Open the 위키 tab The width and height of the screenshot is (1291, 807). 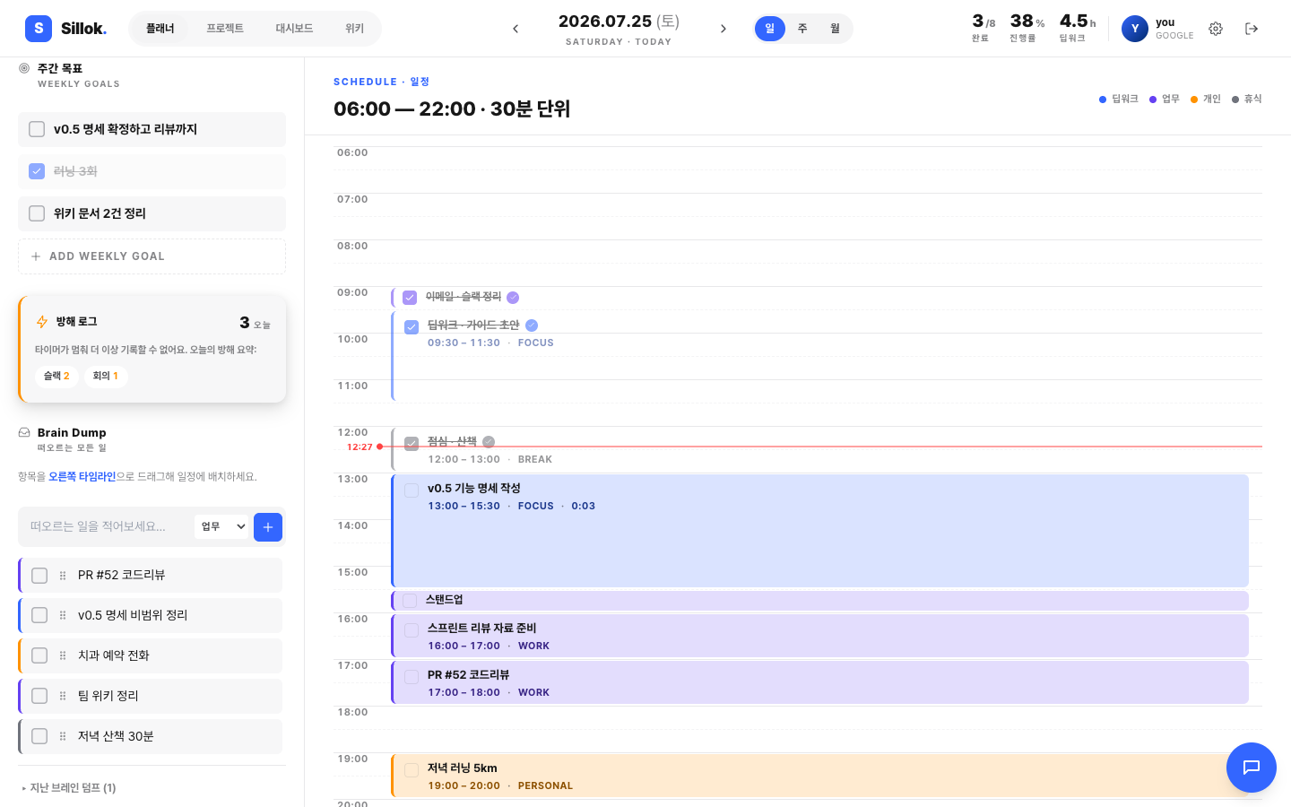355,29
